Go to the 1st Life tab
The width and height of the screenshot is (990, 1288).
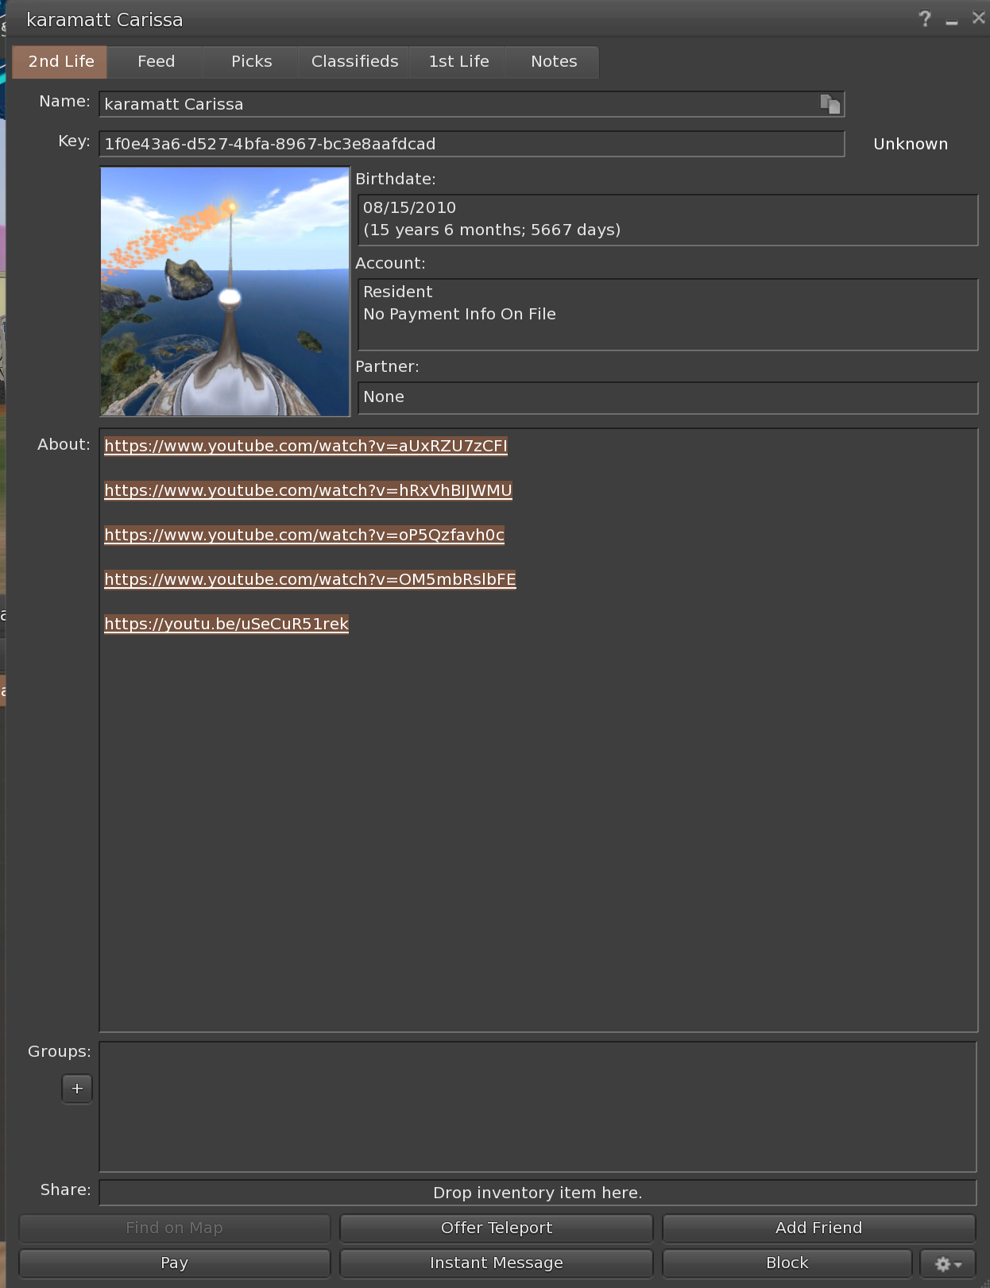pyautogui.click(x=458, y=62)
